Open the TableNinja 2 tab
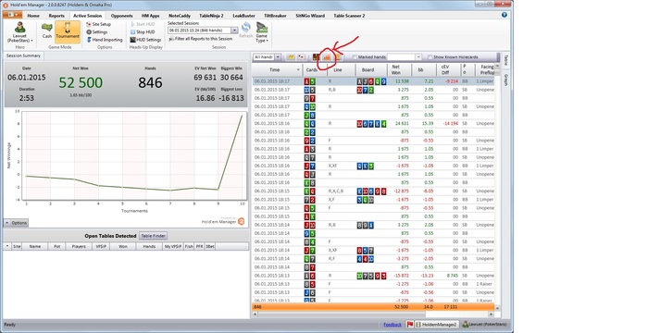 (211, 16)
